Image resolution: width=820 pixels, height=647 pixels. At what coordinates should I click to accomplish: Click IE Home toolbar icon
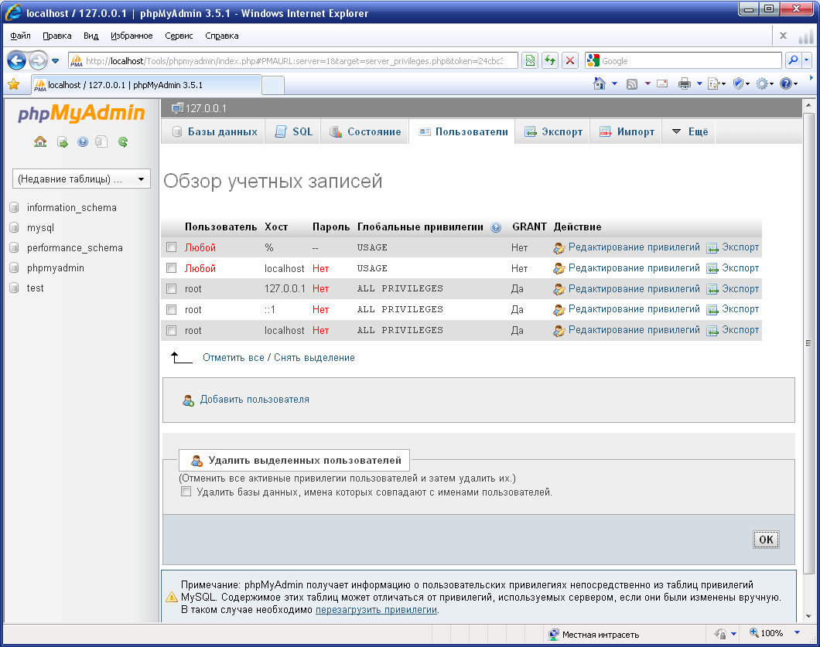[600, 83]
